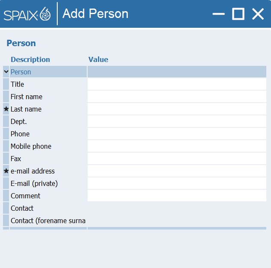Click the Mobile phone value field

pos(177,146)
